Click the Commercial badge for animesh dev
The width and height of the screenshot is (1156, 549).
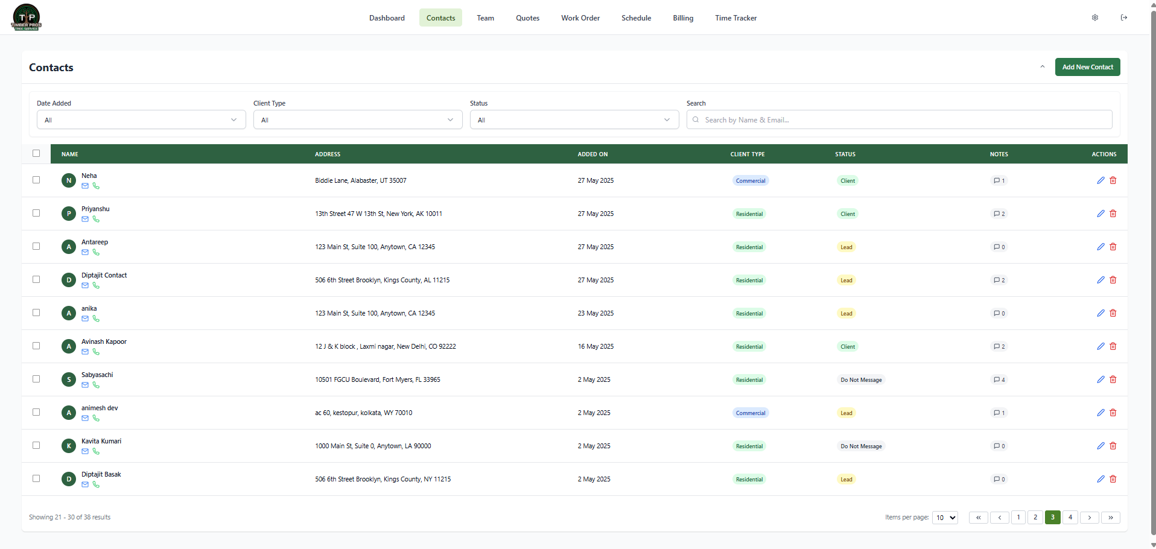click(x=751, y=413)
